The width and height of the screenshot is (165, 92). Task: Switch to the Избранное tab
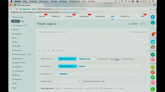tap(100, 16)
